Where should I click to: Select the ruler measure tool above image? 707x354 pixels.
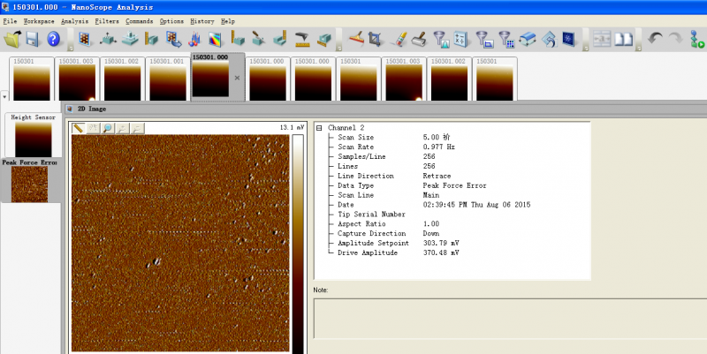point(79,128)
